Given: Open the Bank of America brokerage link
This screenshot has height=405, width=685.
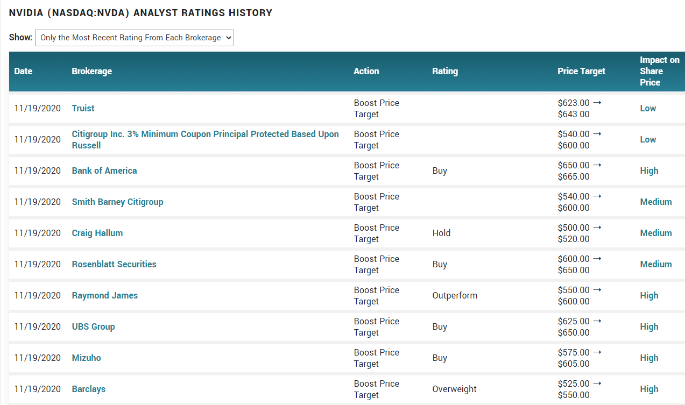Looking at the screenshot, I should tap(104, 170).
